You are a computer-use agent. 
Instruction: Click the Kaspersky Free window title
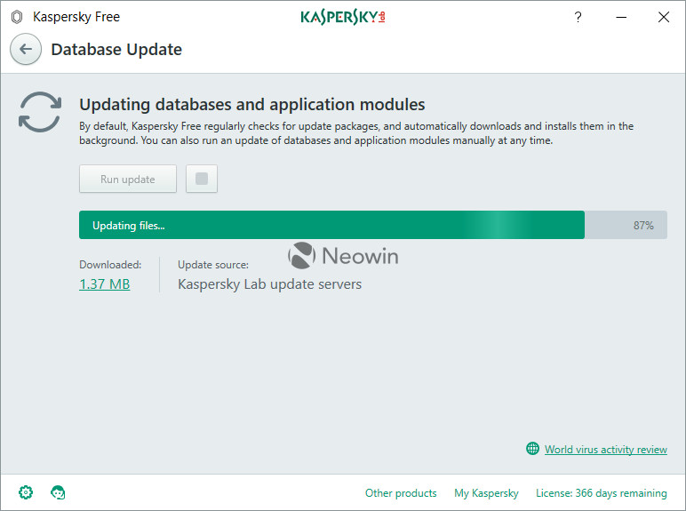point(76,17)
